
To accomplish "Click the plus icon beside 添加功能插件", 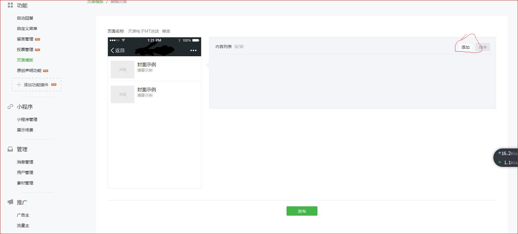I will pyautogui.click(x=19, y=85).
